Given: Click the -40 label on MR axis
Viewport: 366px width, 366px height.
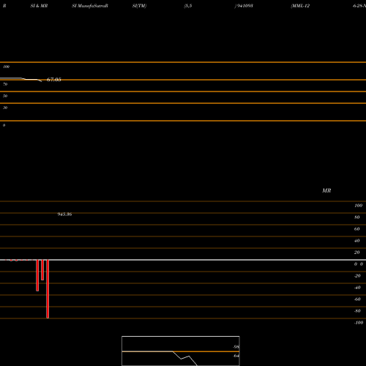Looking at the screenshot, I should (x=357, y=288).
